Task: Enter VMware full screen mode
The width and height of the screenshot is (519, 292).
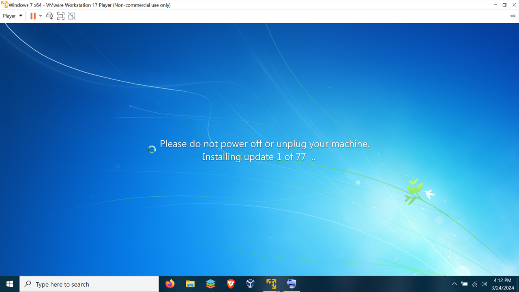Action: [x=60, y=16]
